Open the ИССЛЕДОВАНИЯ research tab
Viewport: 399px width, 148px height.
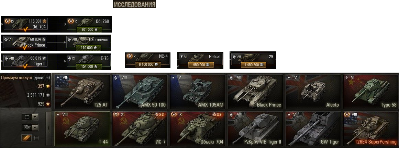point(134,4)
